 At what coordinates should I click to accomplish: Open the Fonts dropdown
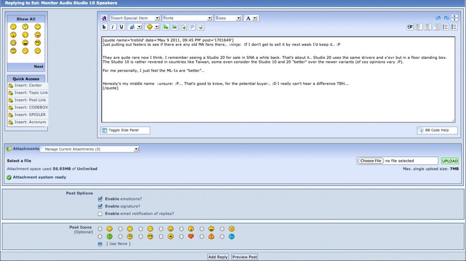pyautogui.click(x=187, y=18)
